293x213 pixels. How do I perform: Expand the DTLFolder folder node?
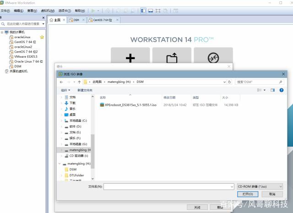(61, 175)
